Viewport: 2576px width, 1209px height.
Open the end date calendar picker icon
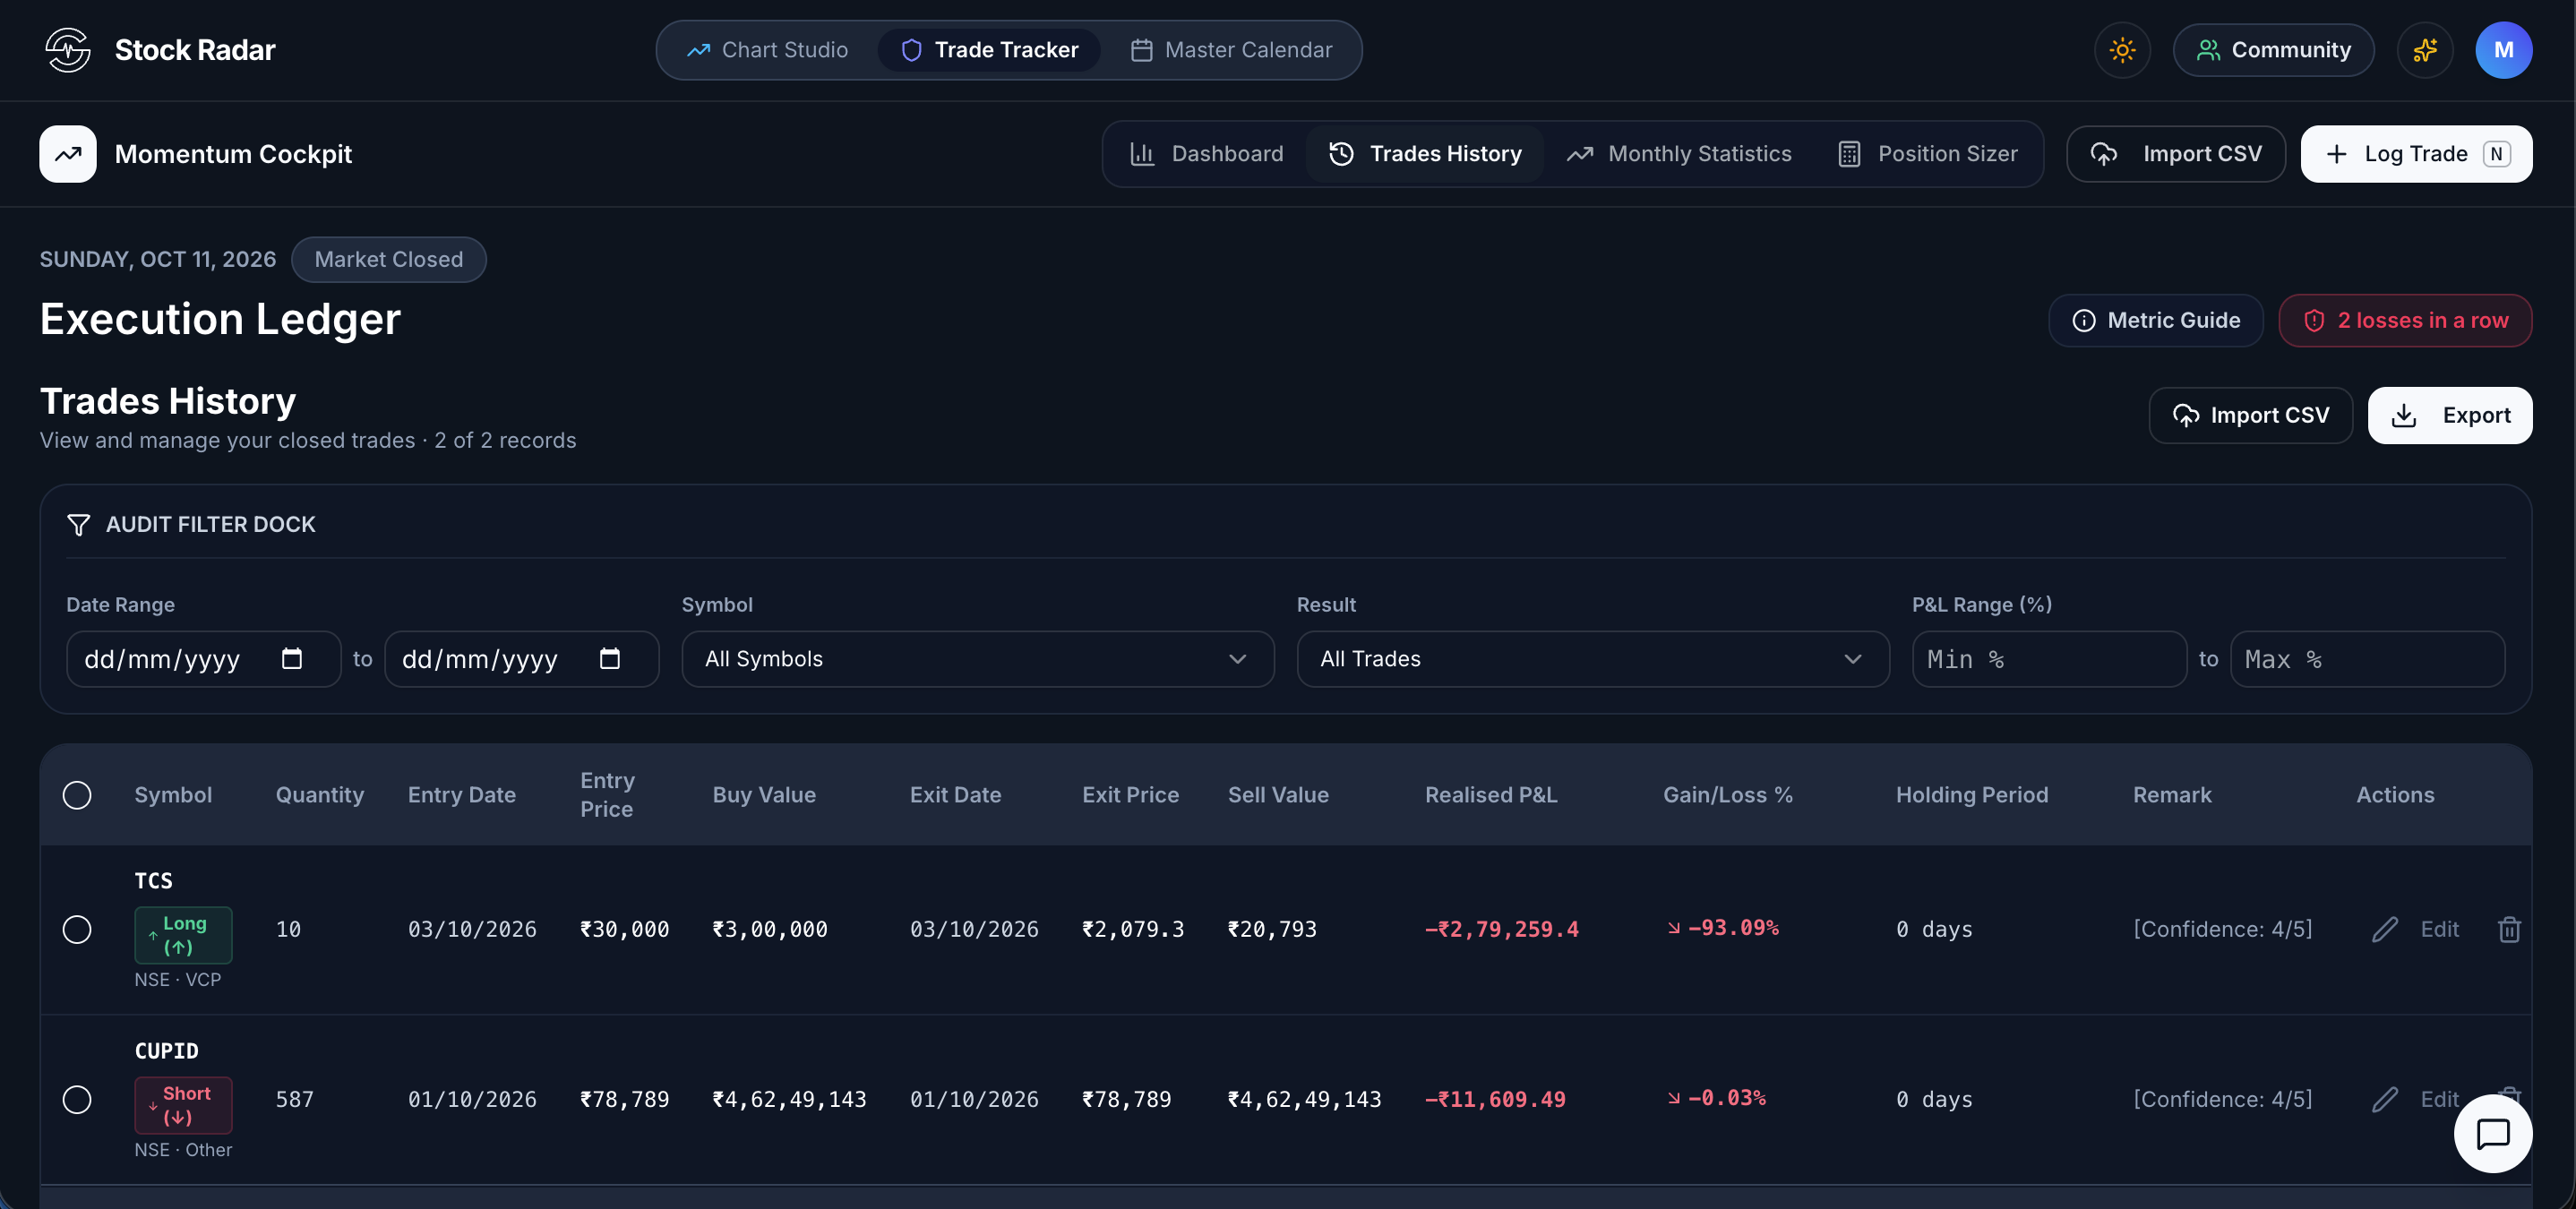(610, 658)
